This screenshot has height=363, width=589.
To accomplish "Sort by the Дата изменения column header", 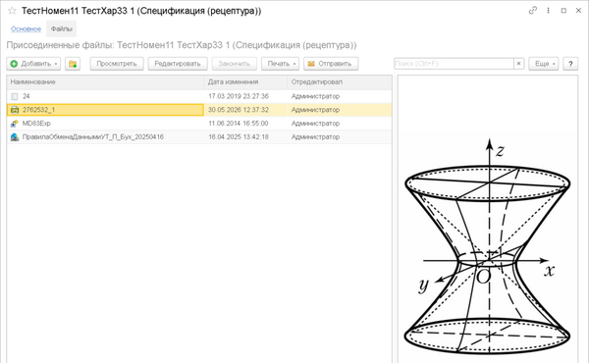I will click(x=246, y=81).
